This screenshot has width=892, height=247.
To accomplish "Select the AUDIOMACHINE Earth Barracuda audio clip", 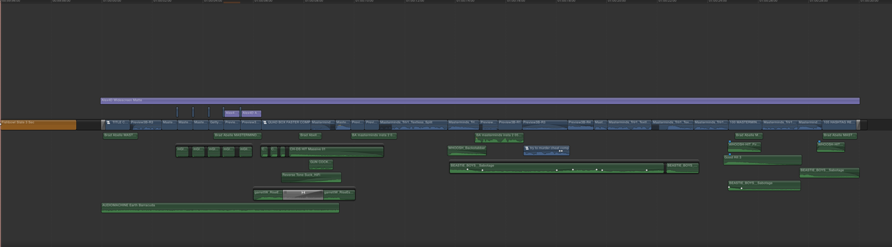I will [x=220, y=208].
